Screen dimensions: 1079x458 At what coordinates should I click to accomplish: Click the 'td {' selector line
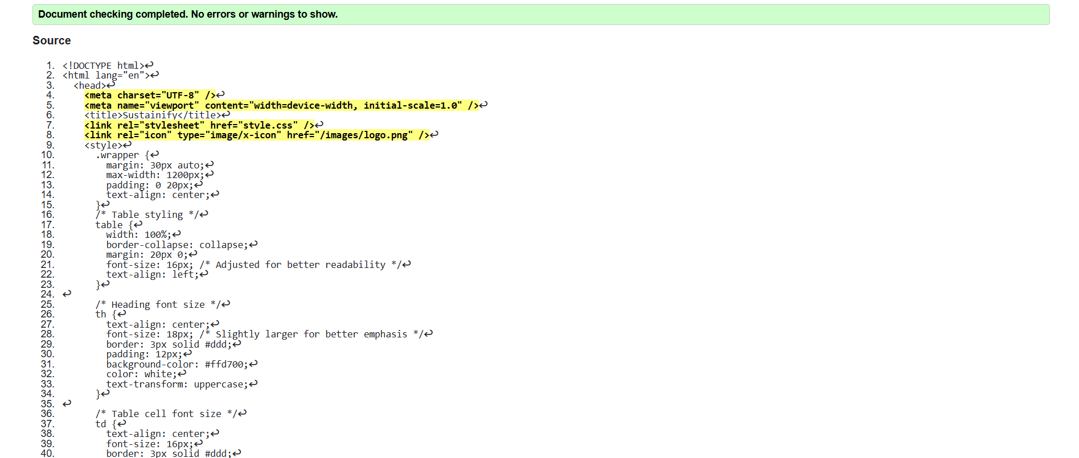click(x=110, y=424)
